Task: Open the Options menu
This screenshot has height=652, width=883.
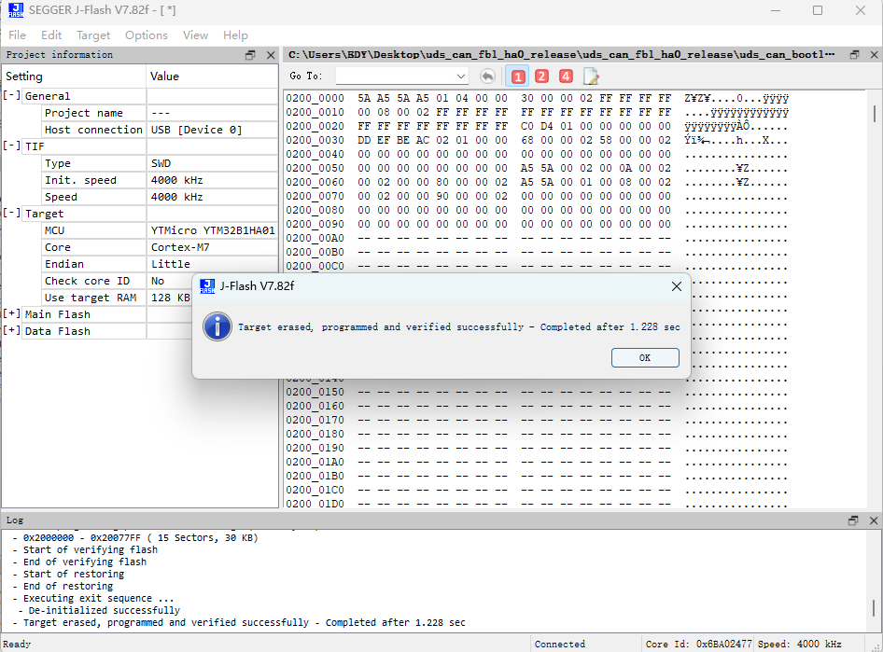Action: [x=147, y=35]
